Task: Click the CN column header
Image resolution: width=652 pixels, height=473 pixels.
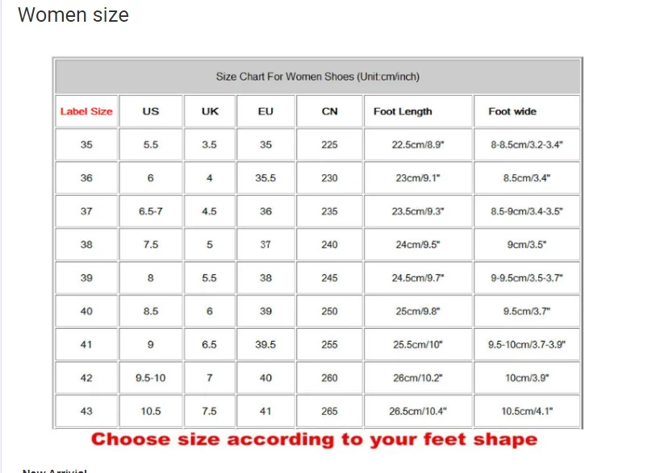Action: coord(329,111)
